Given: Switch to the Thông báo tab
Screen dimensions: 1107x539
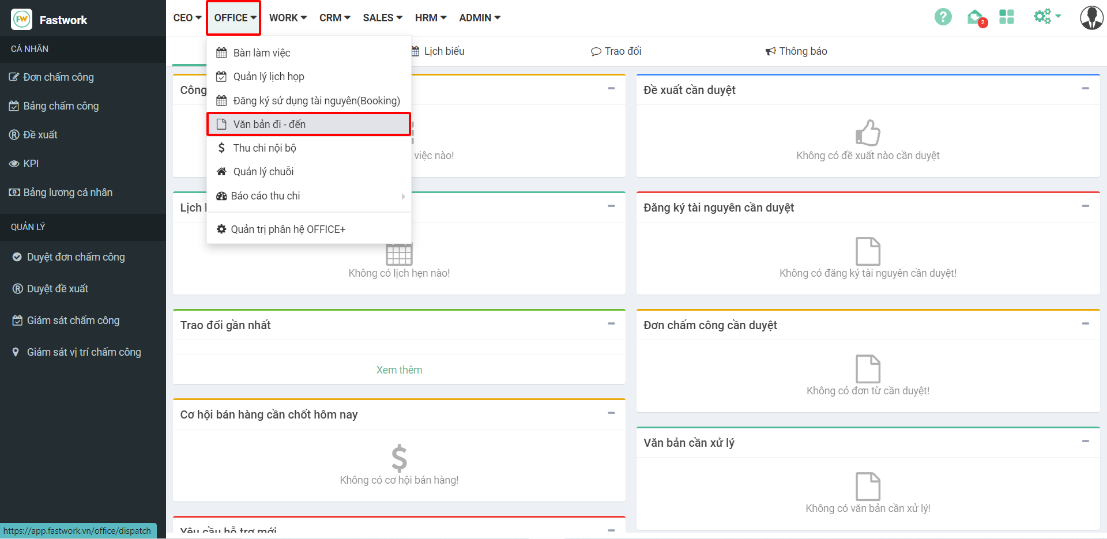Looking at the screenshot, I should (x=796, y=51).
